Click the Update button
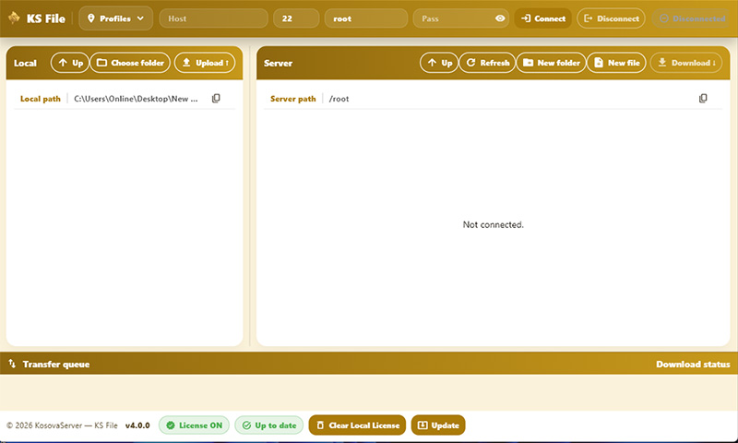This screenshot has height=443, width=738. [438, 425]
